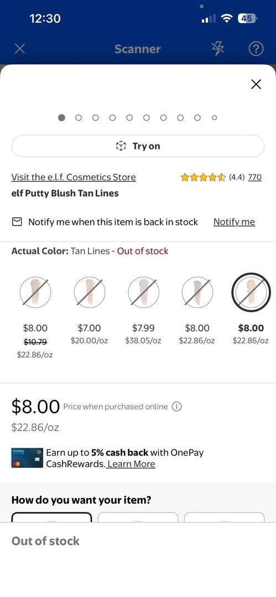Choose the $7.00 color swatch
This screenshot has height=597, width=276.
pyautogui.click(x=90, y=292)
